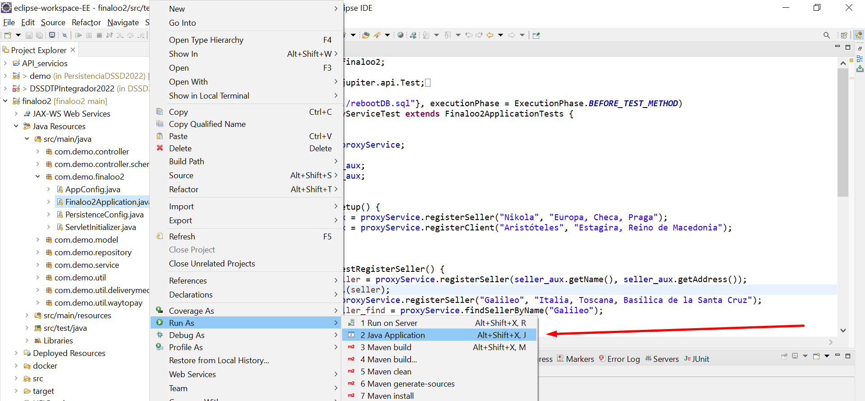This screenshot has height=401, width=865.
Task: Choose 5 Maven clean
Action: point(440,372)
